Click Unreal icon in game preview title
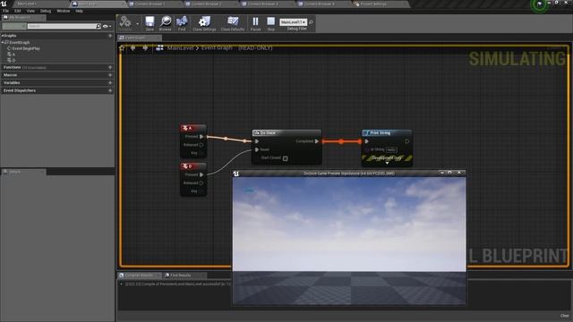This screenshot has height=322, width=573. pos(236,174)
